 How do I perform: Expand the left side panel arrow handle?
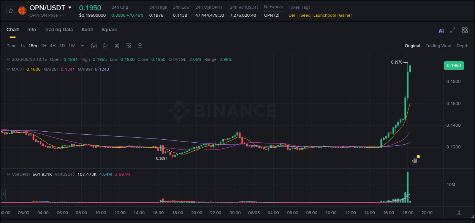3,194
